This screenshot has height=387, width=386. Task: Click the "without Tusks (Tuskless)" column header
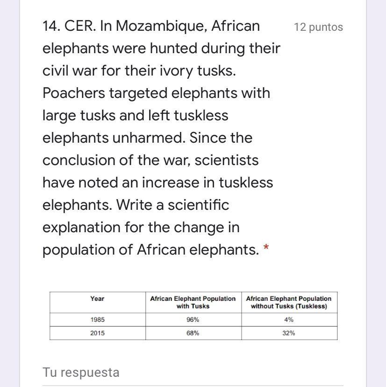(288, 302)
